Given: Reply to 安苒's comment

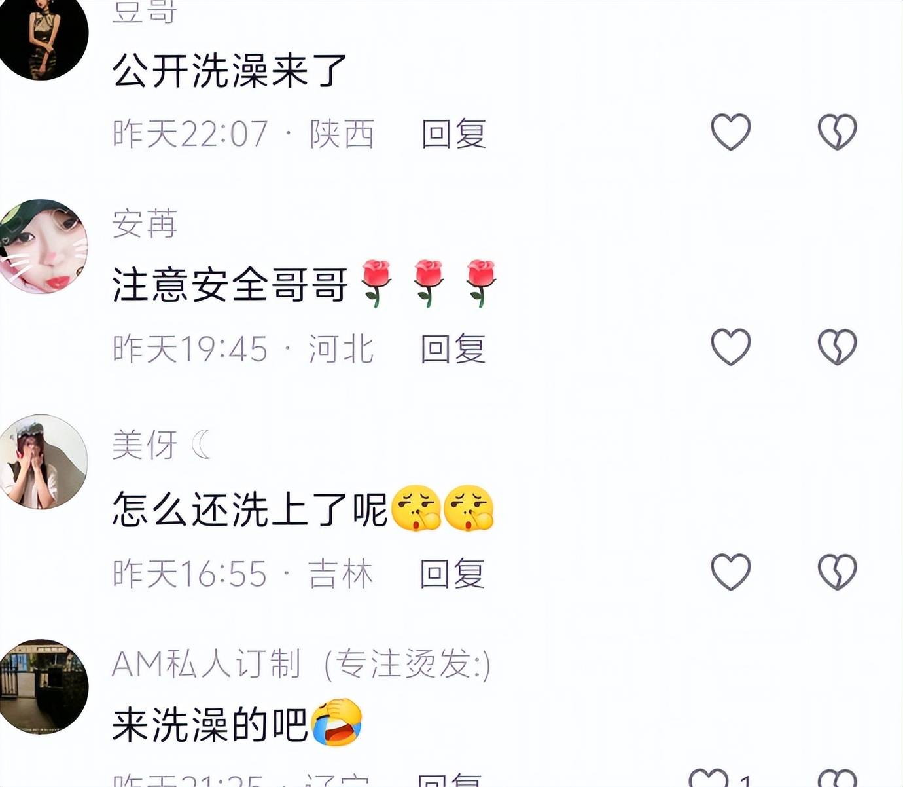Looking at the screenshot, I should (453, 348).
